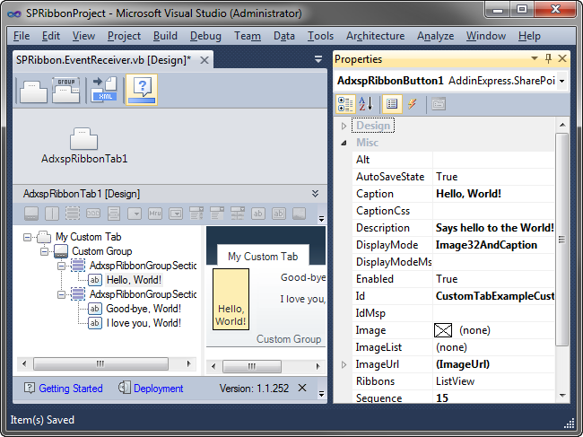583x437 pixels.
Task: Collapse the AdxspRibbonGroupSection above Good-bye, World!
Action: point(61,294)
